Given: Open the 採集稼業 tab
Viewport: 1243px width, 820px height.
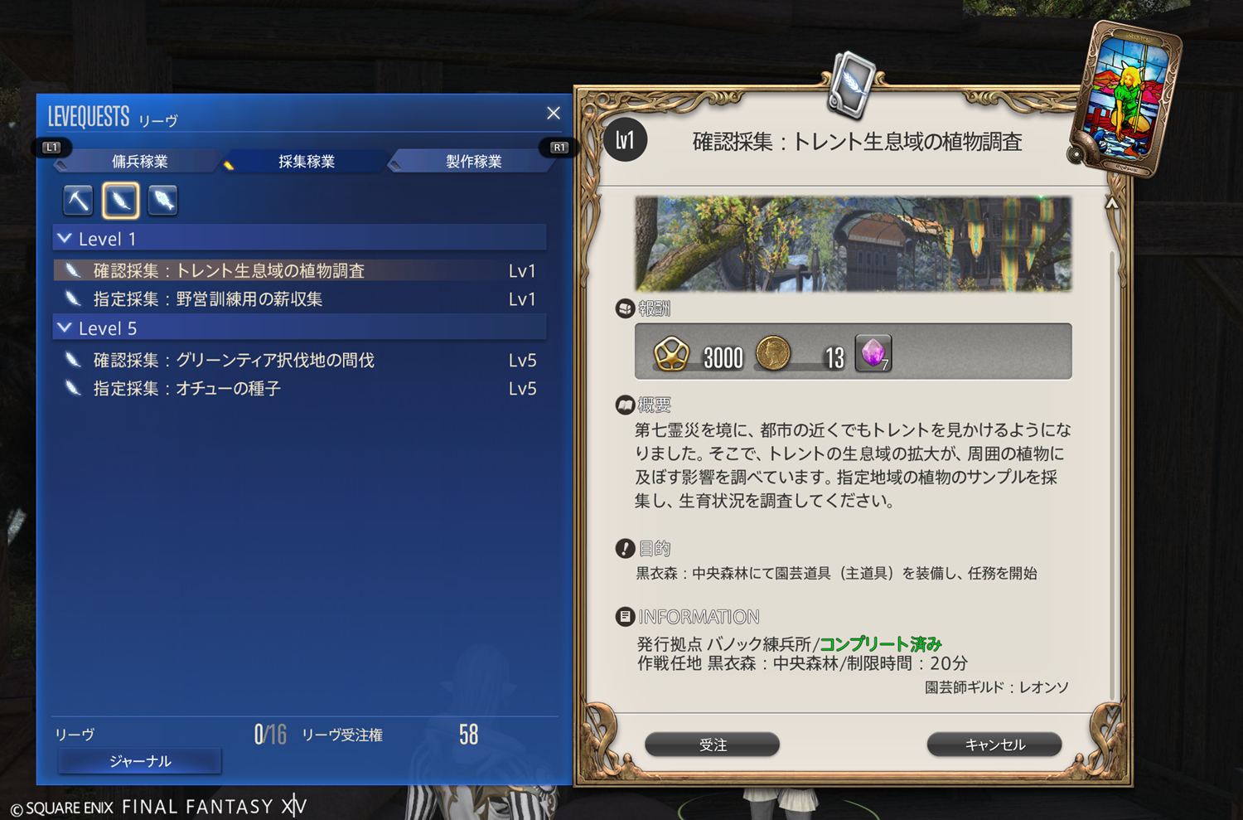Looking at the screenshot, I should pyautogui.click(x=306, y=162).
